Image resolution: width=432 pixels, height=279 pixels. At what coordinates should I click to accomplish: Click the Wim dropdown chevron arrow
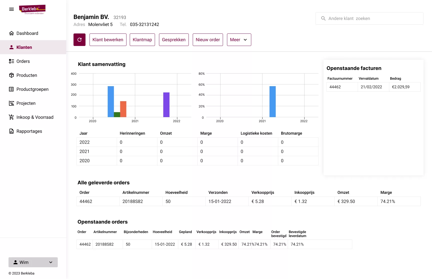(x=51, y=262)
